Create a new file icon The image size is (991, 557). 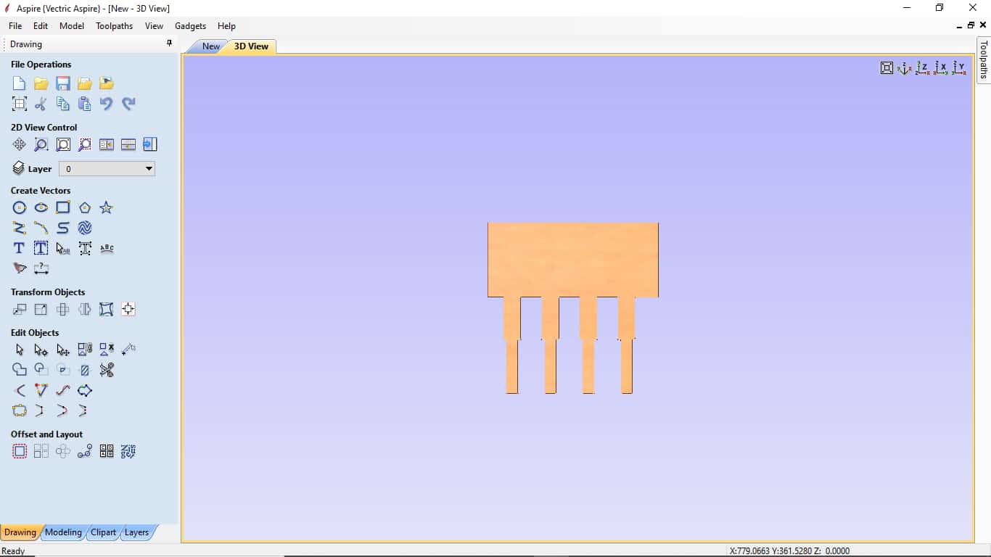coord(20,83)
